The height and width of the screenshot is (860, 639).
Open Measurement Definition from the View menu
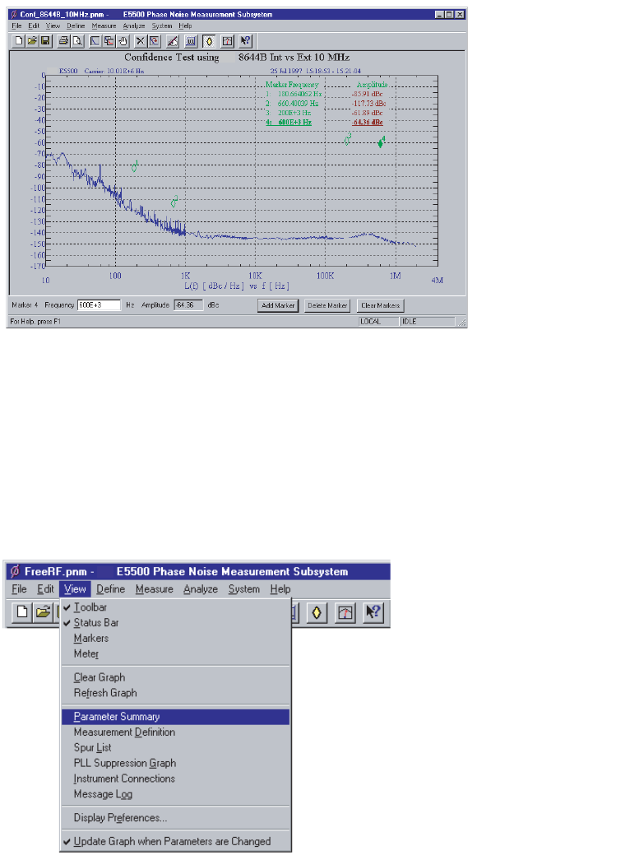coord(175,732)
